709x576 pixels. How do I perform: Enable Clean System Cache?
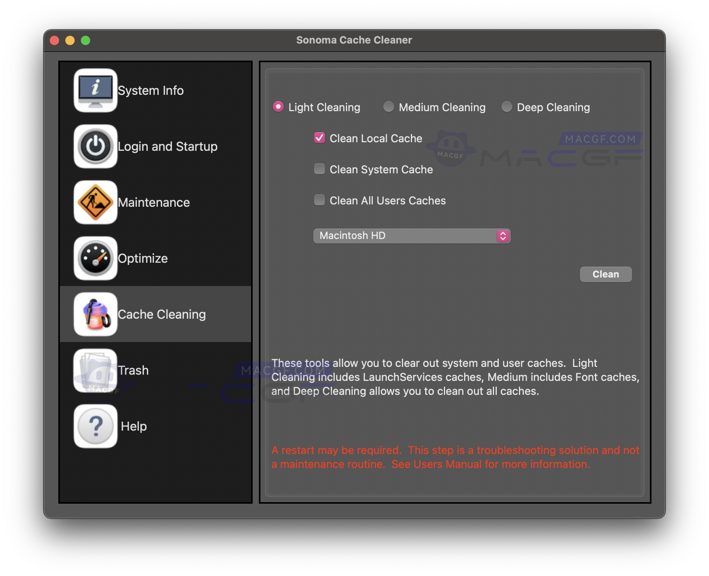(319, 169)
